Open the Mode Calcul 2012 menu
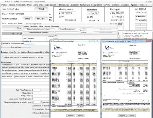The height and width of the screenshot is (118, 153). pyautogui.click(x=35, y=5)
